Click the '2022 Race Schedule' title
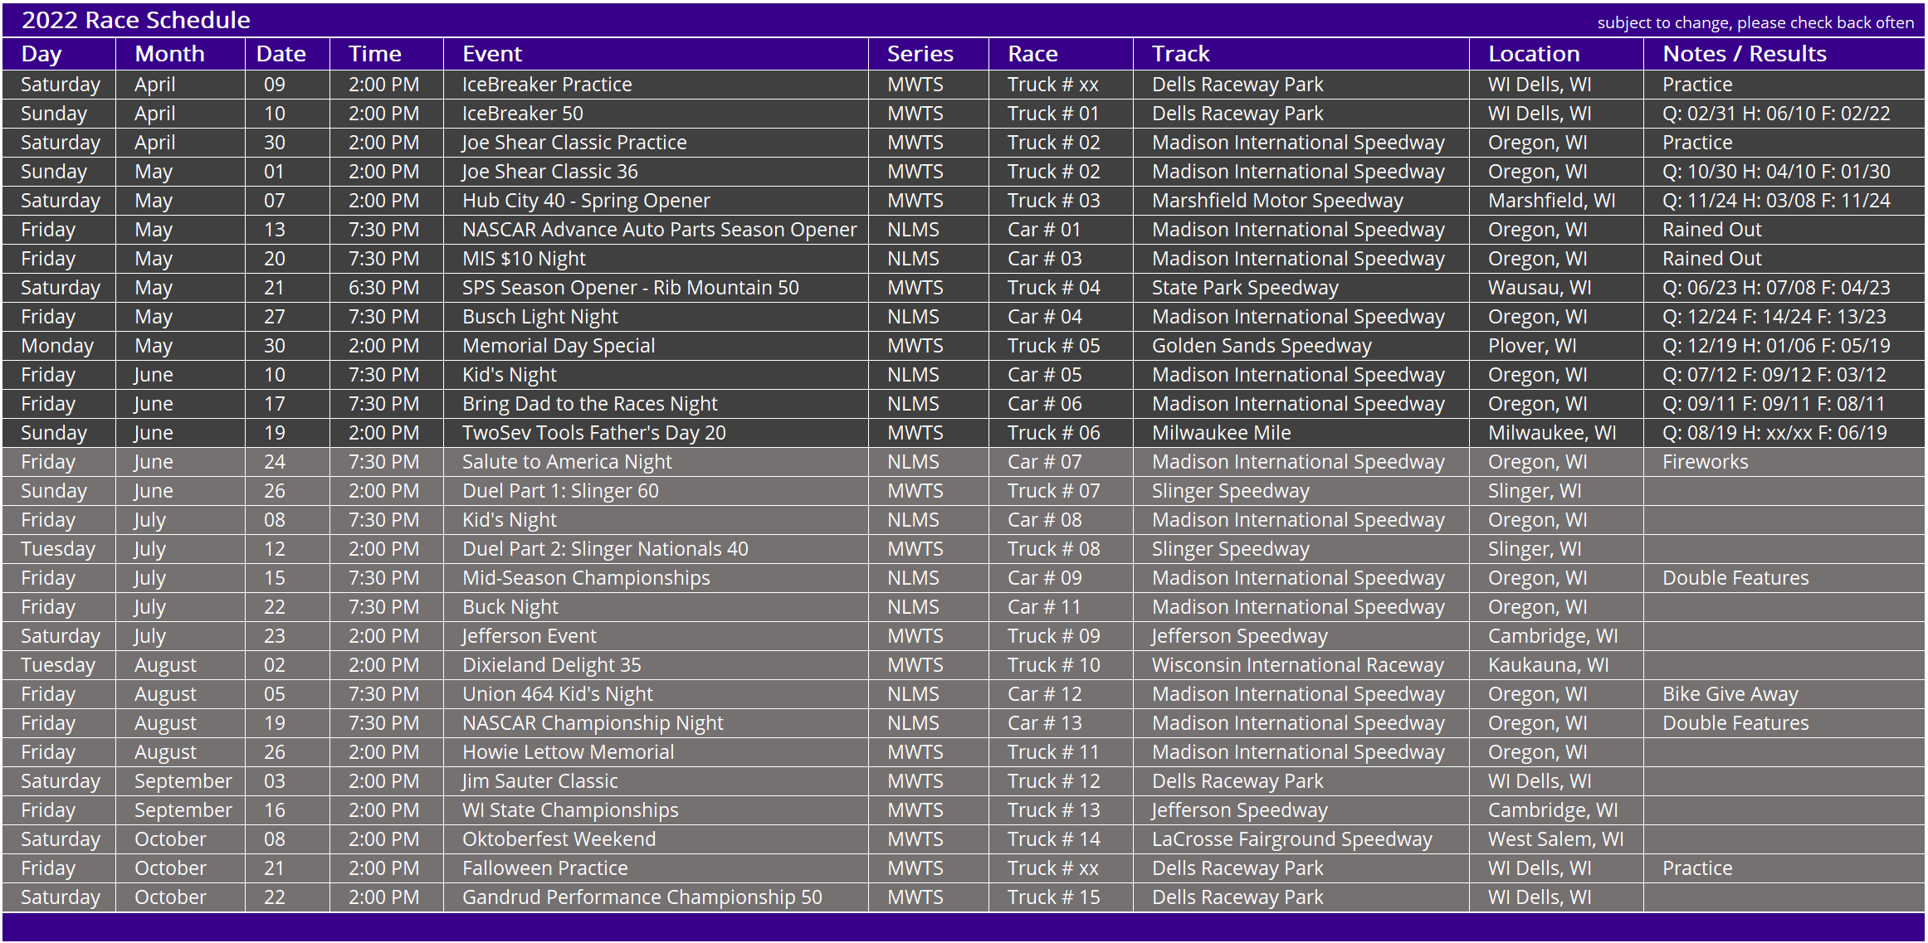 click(x=136, y=20)
